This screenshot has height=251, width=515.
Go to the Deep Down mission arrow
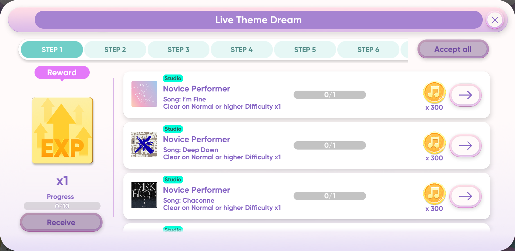click(x=465, y=146)
